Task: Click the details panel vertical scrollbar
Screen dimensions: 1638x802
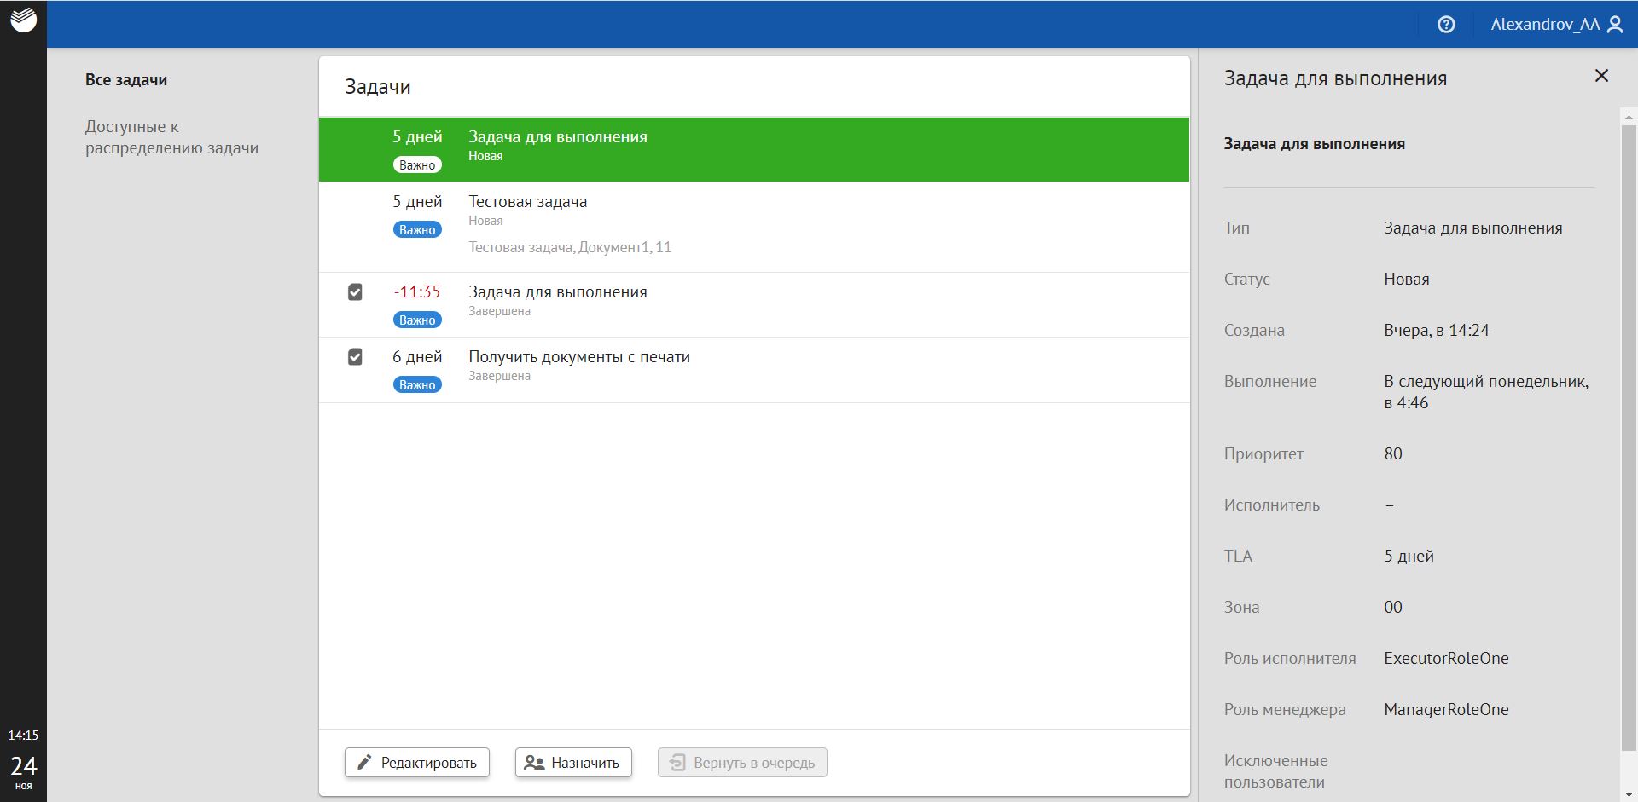Action: (x=1628, y=426)
